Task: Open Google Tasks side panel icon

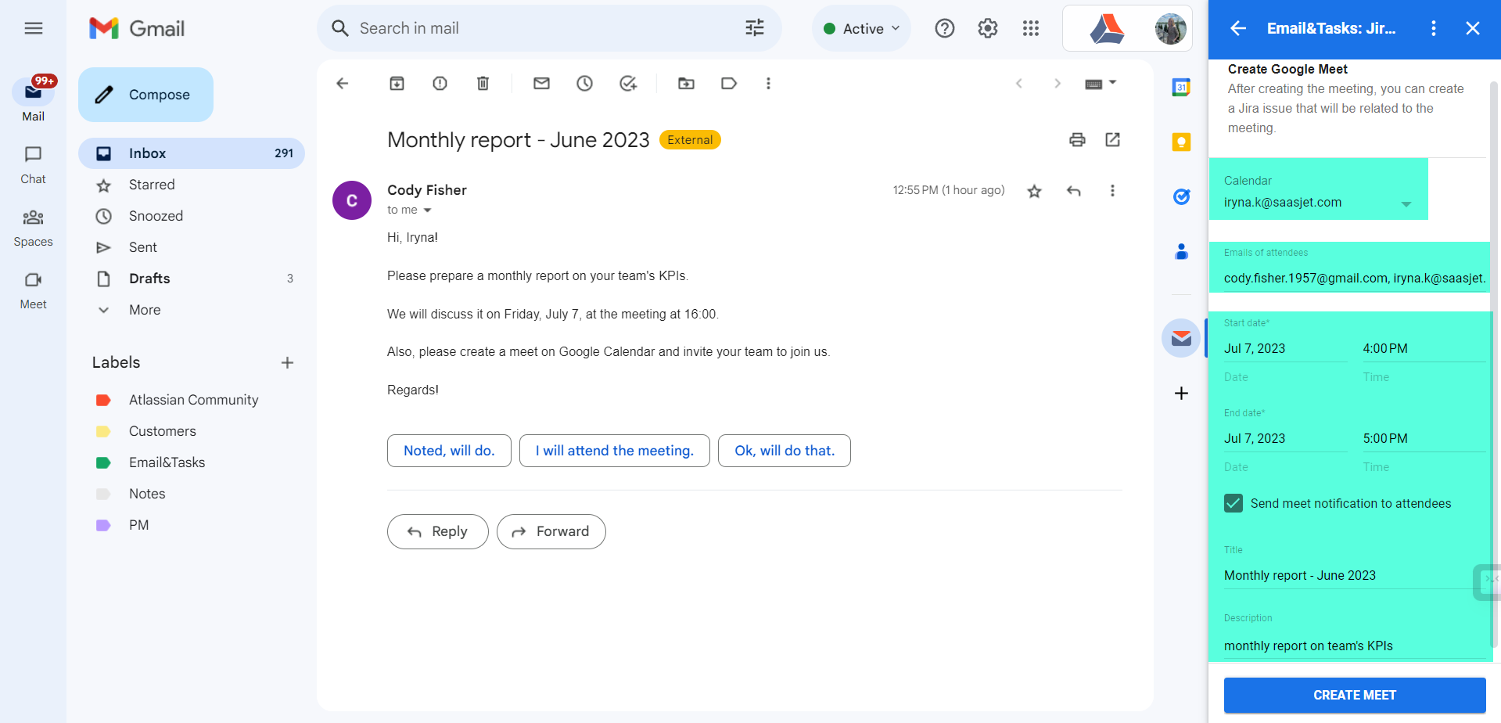Action: [1181, 197]
